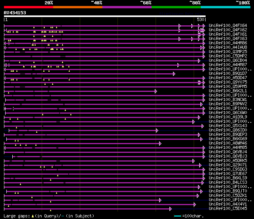Click the end arrowhead of the A4X4V1 alignment
Image resolution: width=254 pixels, height=219 pixels.
pyautogui.click(x=195, y=204)
